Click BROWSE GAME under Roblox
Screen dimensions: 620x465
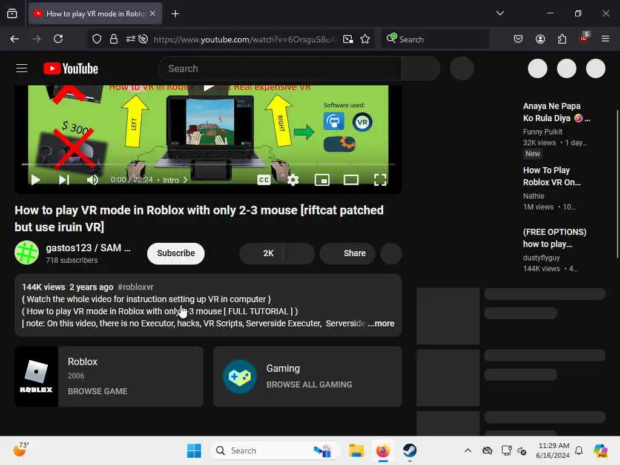pyautogui.click(x=97, y=391)
